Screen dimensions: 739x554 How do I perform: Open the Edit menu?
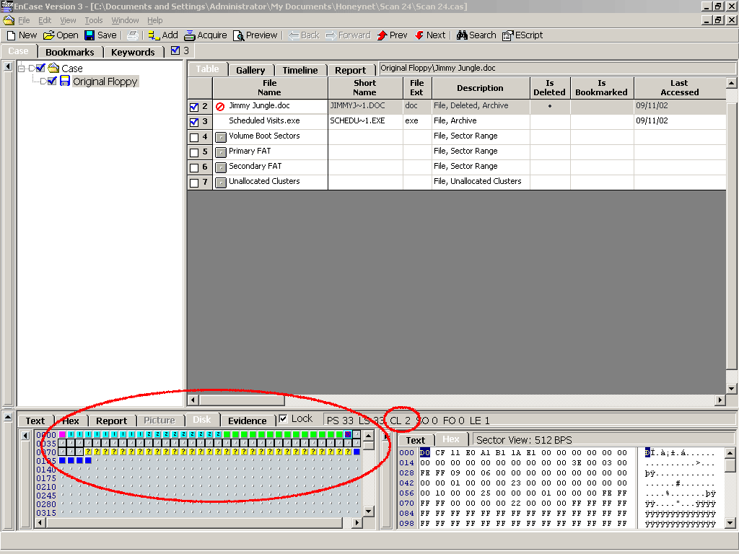coord(45,20)
